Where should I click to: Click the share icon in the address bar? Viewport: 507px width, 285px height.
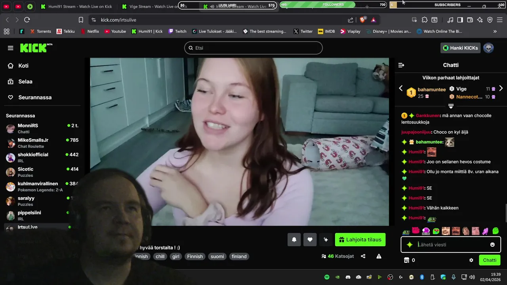[351, 20]
